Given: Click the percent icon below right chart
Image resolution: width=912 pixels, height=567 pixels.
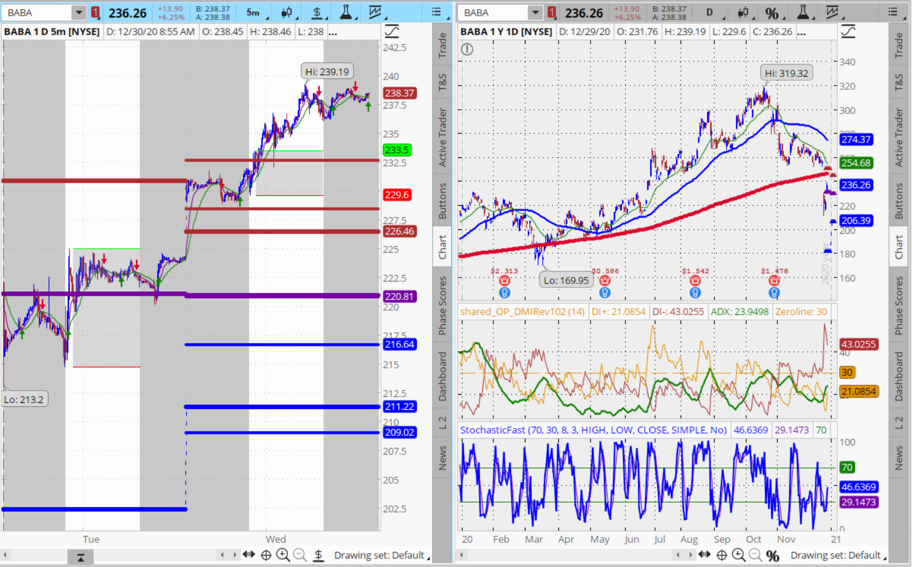Looking at the screenshot, I should [x=772, y=555].
